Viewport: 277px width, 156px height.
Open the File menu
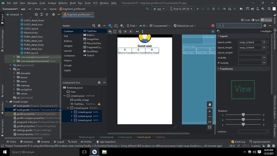point(9,3)
